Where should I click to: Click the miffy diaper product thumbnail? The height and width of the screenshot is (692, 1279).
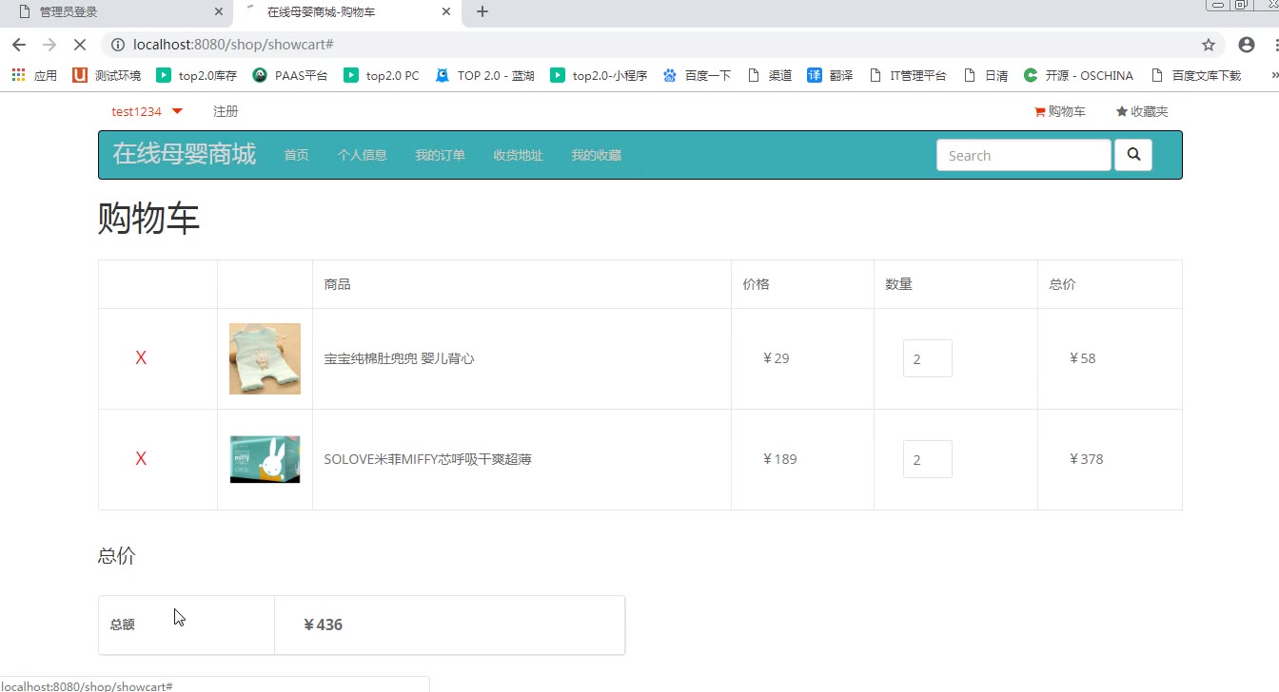click(x=265, y=459)
